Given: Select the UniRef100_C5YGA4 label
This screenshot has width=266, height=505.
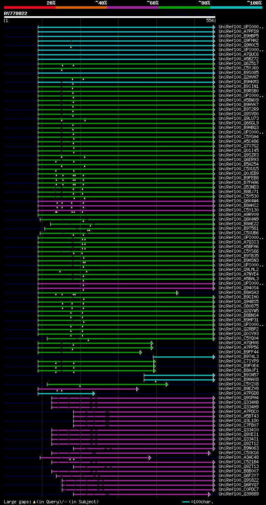Looking at the screenshot, I should (x=239, y=137).
